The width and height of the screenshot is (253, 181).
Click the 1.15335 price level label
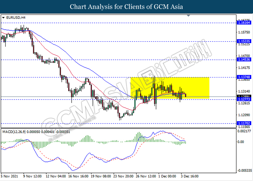click(244, 41)
